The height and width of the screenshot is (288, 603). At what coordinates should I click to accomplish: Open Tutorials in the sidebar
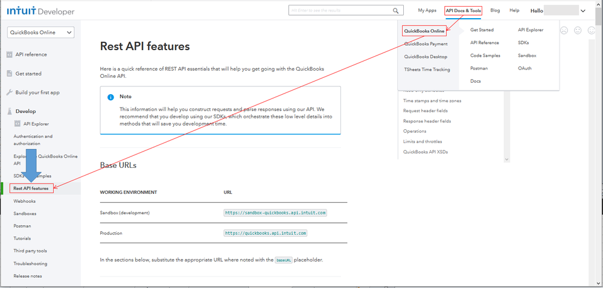(22, 238)
